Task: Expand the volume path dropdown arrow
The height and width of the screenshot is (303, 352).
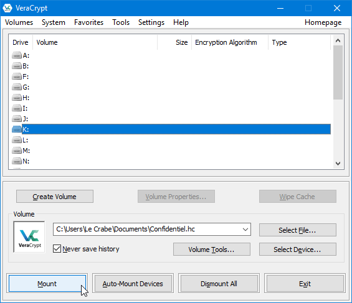Action: (x=245, y=229)
